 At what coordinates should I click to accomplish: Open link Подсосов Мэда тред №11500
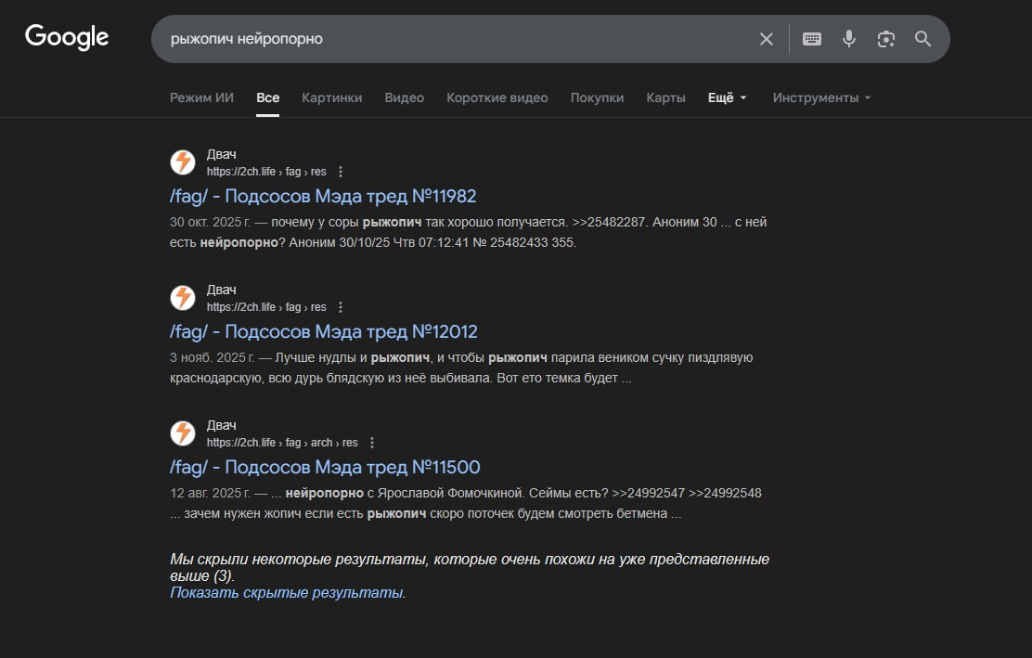(325, 467)
